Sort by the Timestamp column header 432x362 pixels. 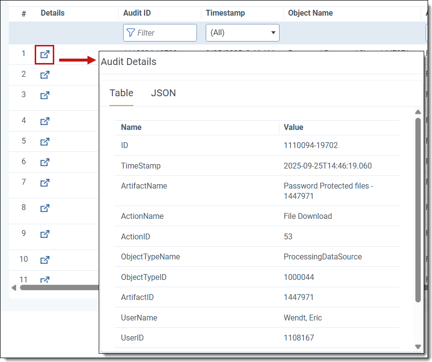pyautogui.click(x=225, y=13)
